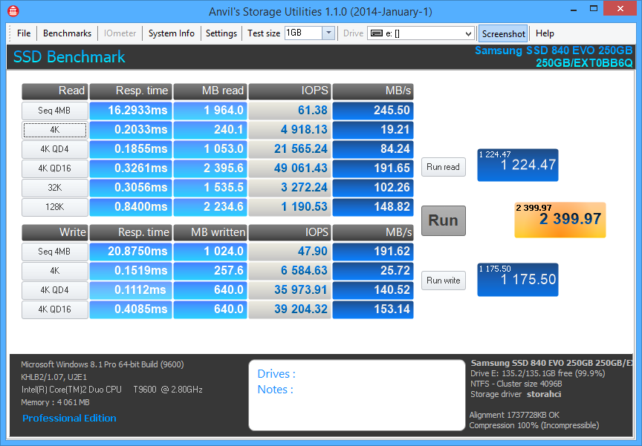
Task: Click the 4 918.13 IOPS value
Action: pos(290,130)
